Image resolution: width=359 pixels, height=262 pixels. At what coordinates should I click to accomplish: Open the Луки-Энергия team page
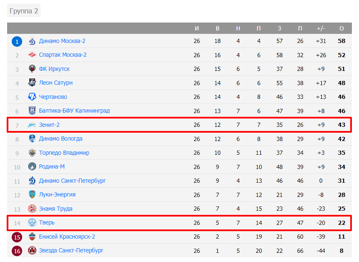(x=57, y=195)
